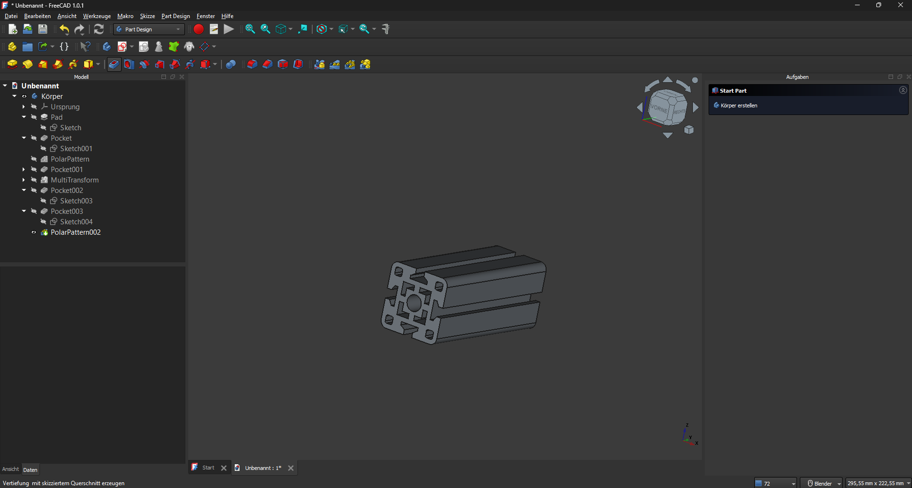Click the Boolean operation icon

[x=230, y=64]
